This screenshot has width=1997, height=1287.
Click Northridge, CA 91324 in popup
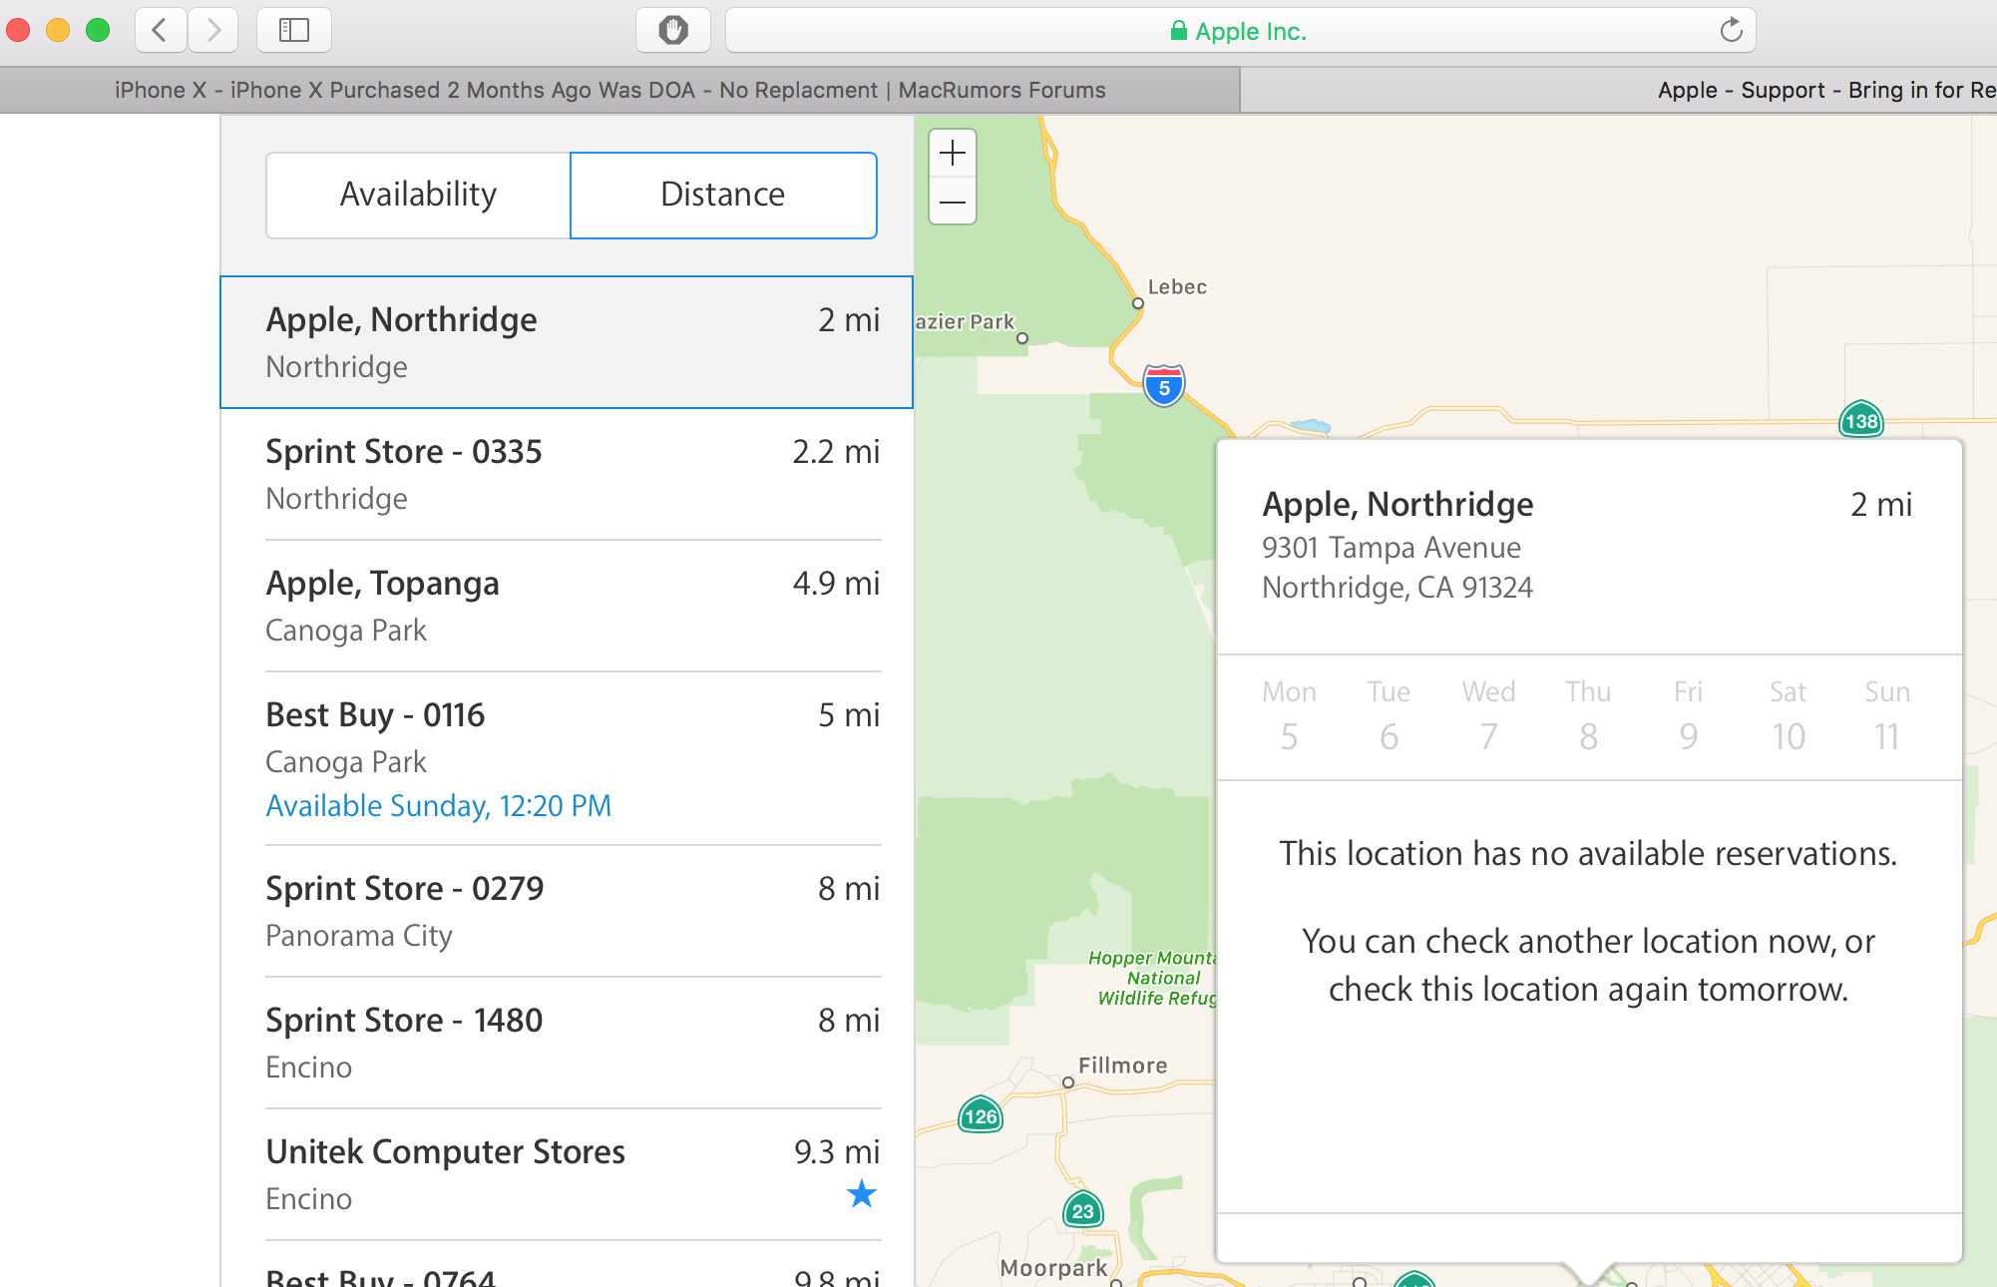pos(1397,588)
